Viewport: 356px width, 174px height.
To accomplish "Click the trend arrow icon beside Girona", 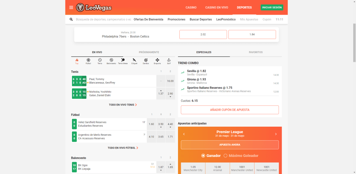I will (183, 81).
